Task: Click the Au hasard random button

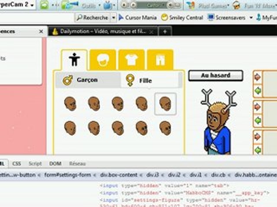Action: coord(216,76)
